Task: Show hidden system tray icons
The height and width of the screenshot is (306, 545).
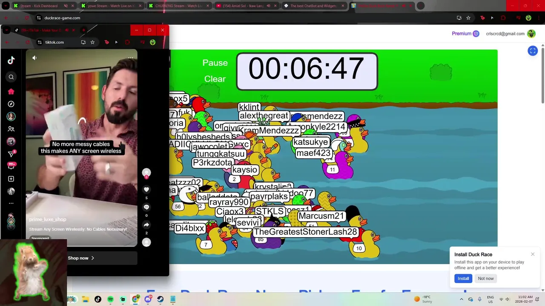Action: point(461,299)
